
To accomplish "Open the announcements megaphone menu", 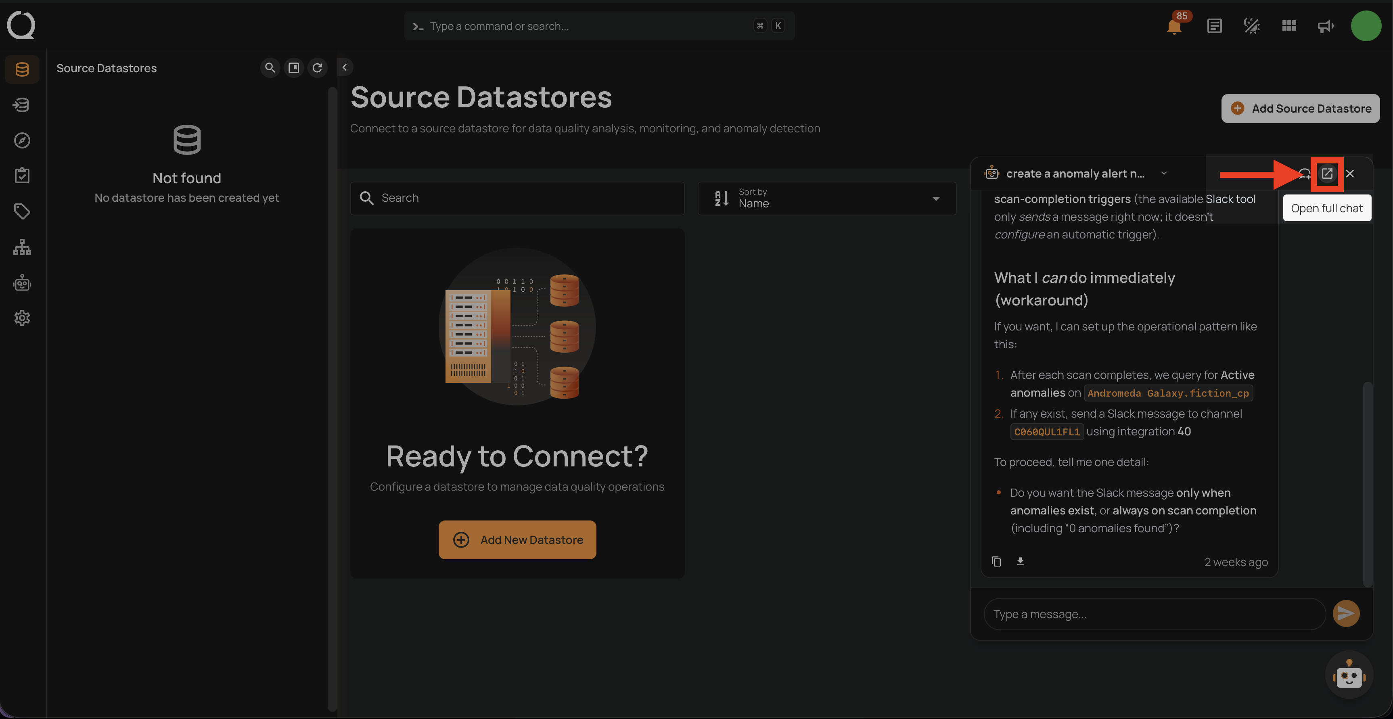I will [x=1325, y=26].
